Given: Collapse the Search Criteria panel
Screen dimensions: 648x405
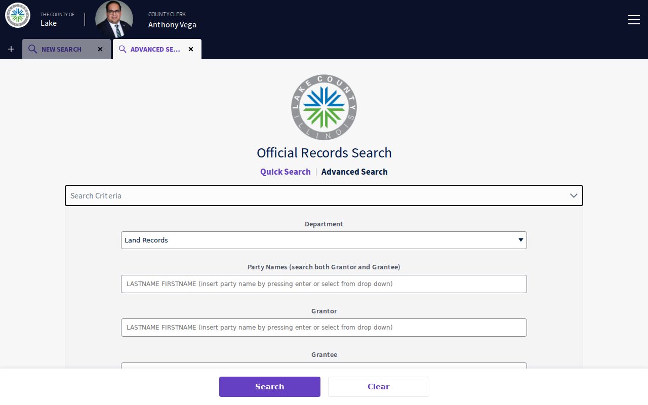Looking at the screenshot, I should [x=324, y=195].
